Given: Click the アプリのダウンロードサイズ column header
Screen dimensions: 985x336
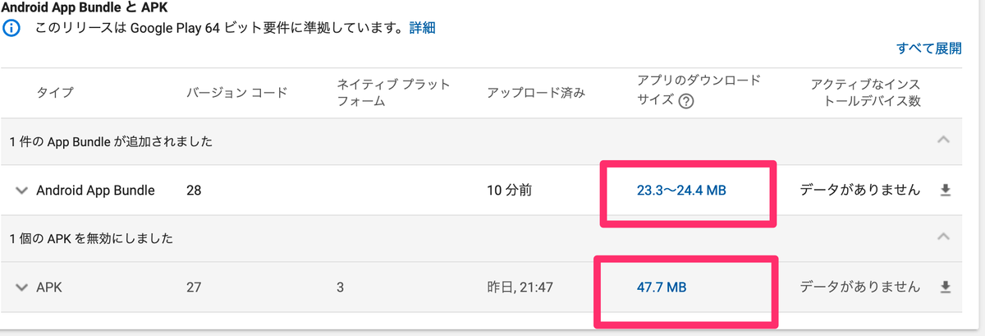Looking at the screenshot, I should point(699,91).
